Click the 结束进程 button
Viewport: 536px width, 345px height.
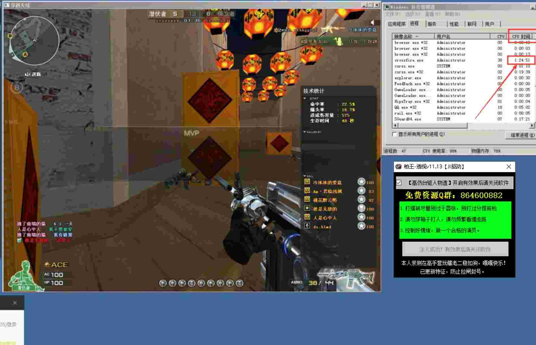(521, 135)
